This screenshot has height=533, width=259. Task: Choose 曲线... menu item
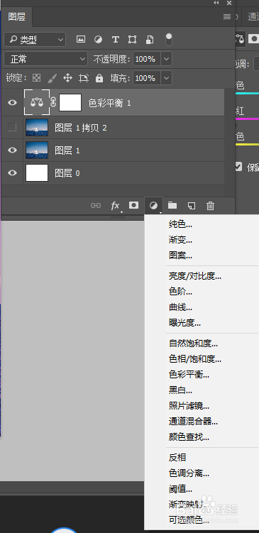coord(181,307)
